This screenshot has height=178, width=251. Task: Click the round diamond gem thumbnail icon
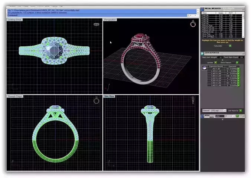[204, 68]
